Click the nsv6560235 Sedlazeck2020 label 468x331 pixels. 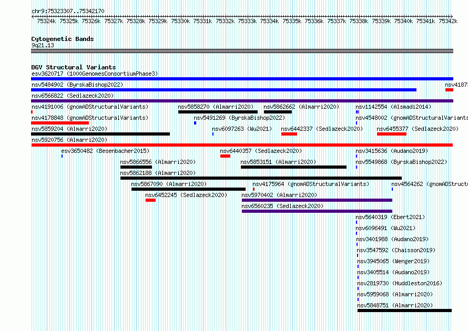click(x=283, y=206)
